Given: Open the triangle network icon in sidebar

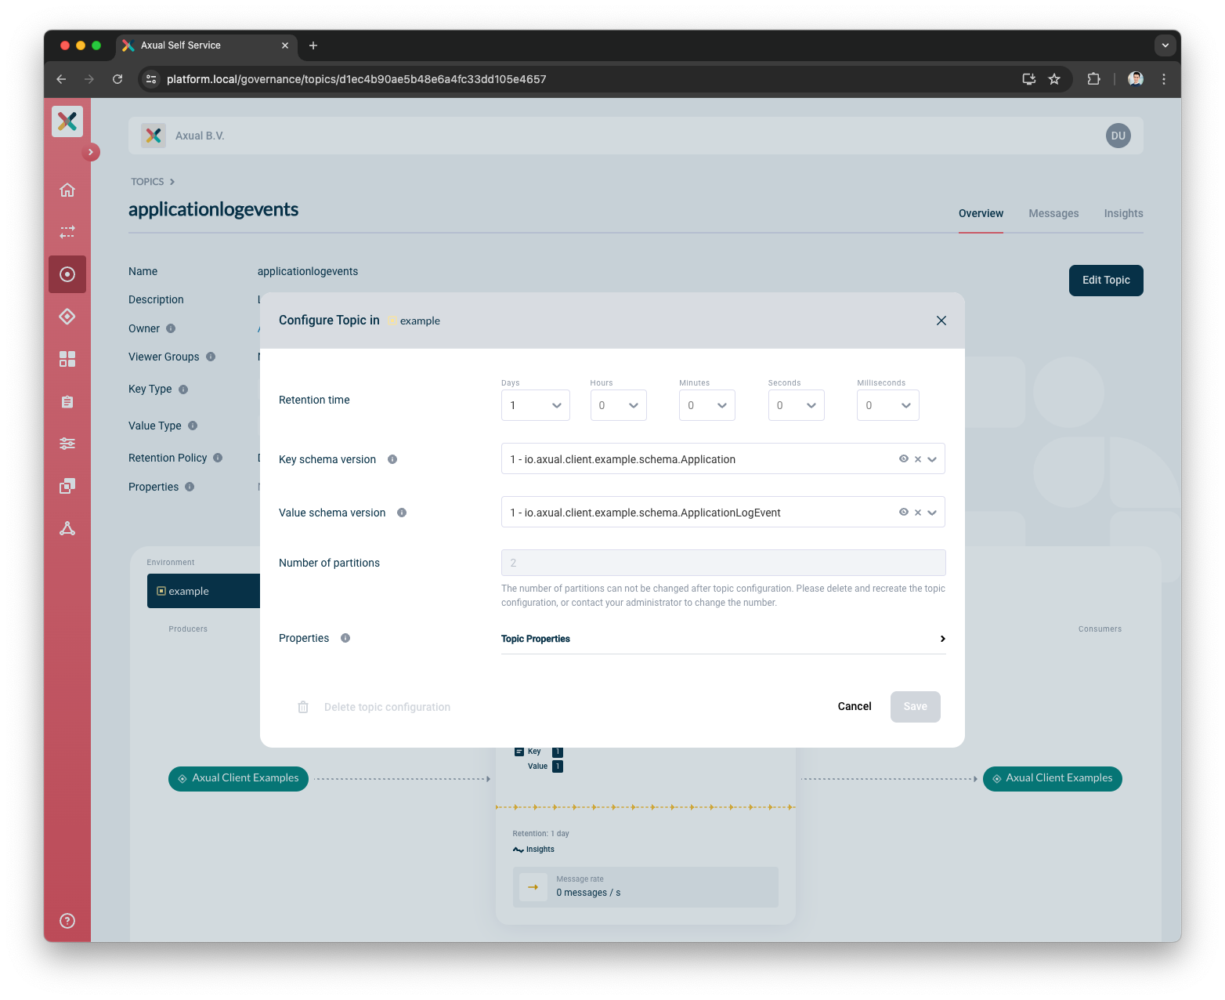Looking at the screenshot, I should click(67, 528).
